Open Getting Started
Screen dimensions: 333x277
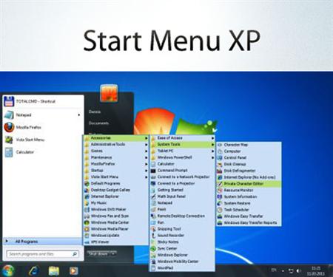point(183,190)
